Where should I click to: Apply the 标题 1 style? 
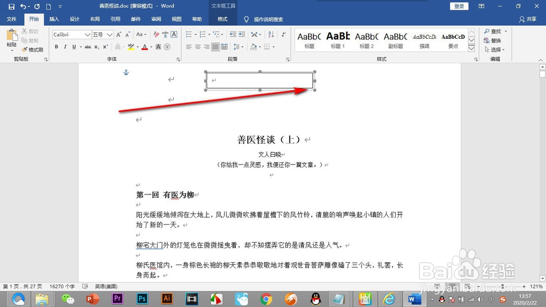click(x=338, y=40)
